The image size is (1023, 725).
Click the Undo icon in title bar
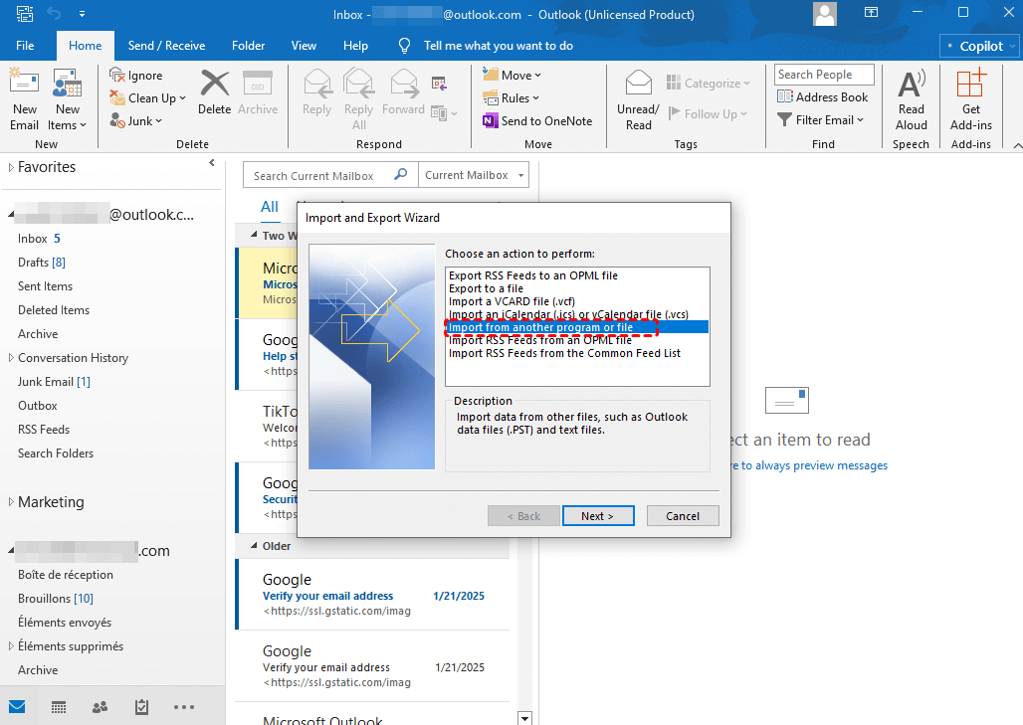point(54,14)
